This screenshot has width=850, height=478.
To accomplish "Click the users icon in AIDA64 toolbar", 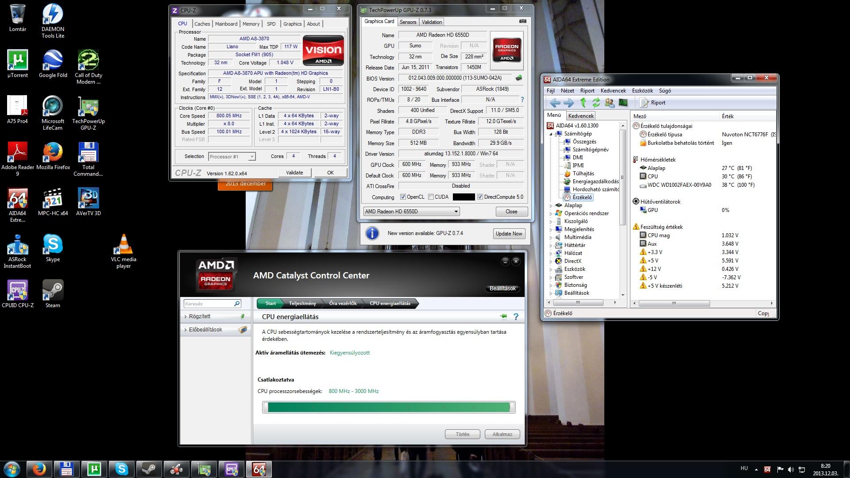I will coord(610,103).
